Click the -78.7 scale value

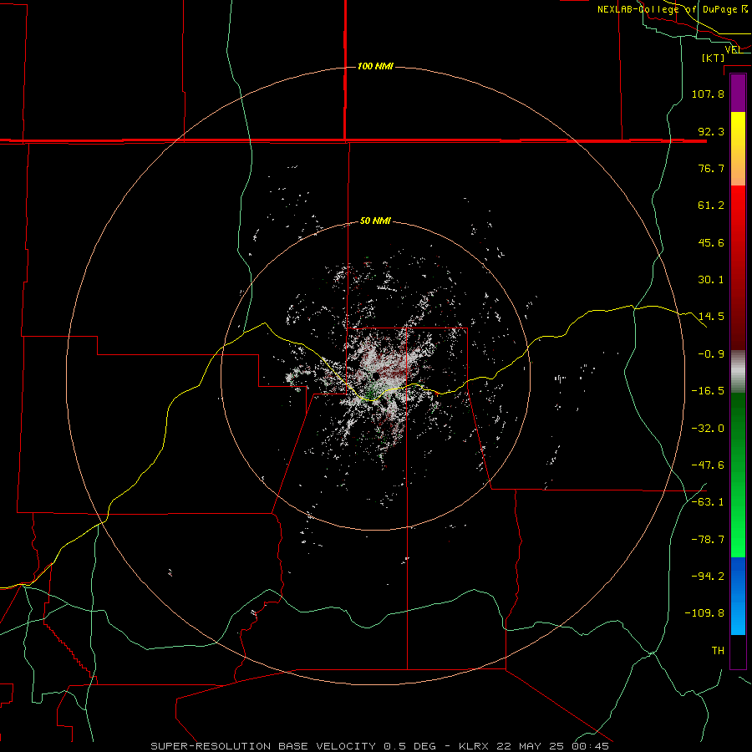tap(708, 540)
